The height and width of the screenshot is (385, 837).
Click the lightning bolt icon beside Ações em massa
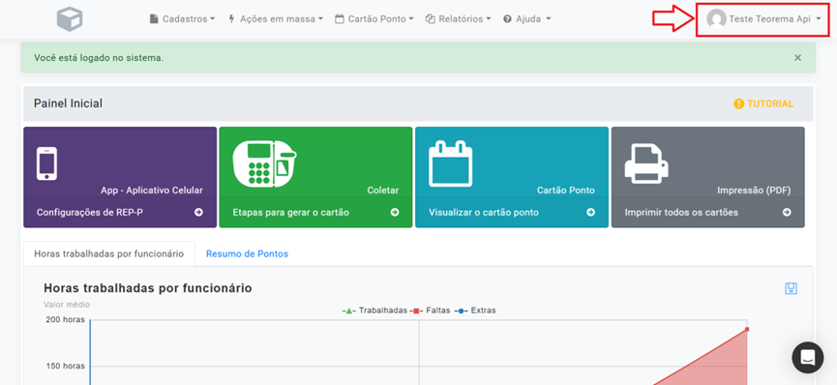pyautogui.click(x=231, y=18)
